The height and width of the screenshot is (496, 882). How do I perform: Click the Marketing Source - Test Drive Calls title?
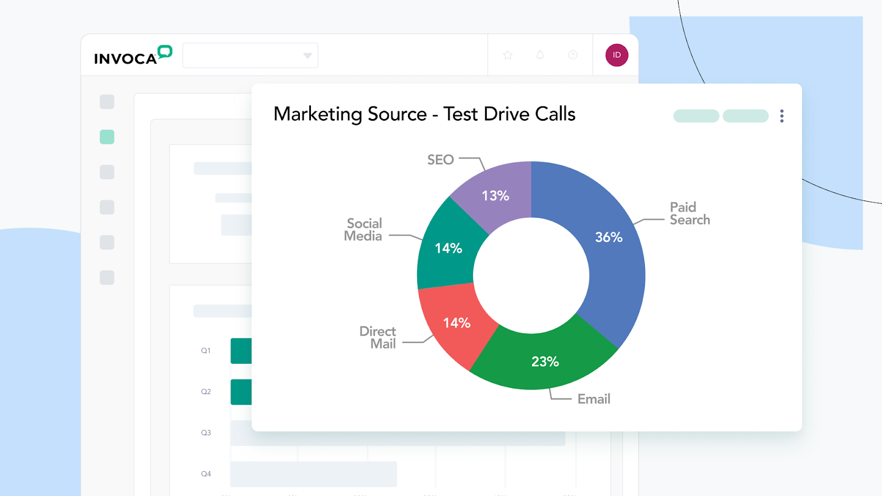[424, 115]
